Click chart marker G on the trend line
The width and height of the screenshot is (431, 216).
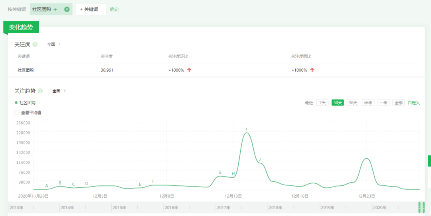220,172
